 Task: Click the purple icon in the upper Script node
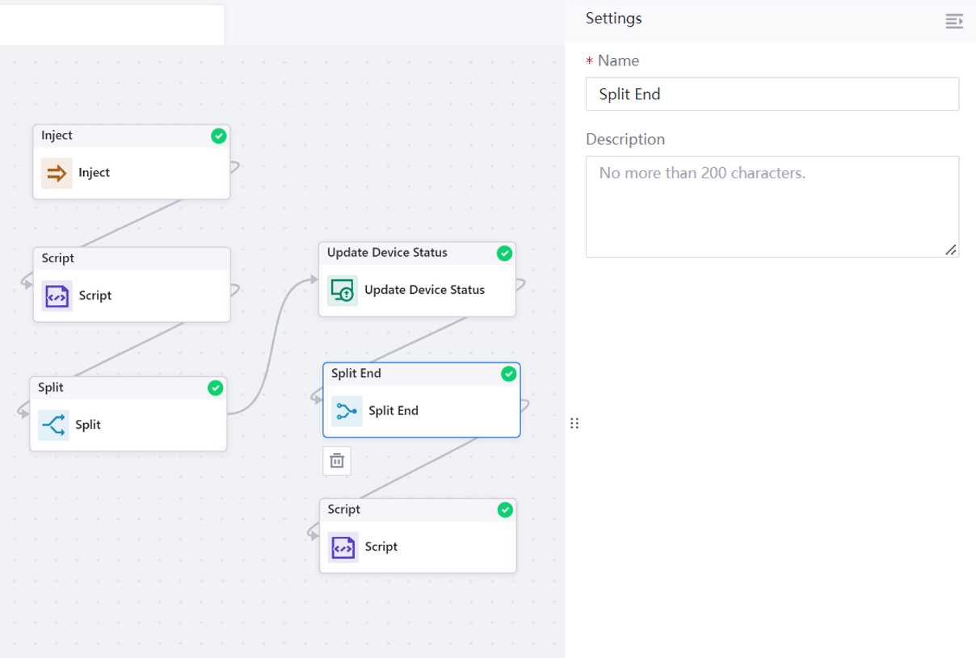click(57, 295)
